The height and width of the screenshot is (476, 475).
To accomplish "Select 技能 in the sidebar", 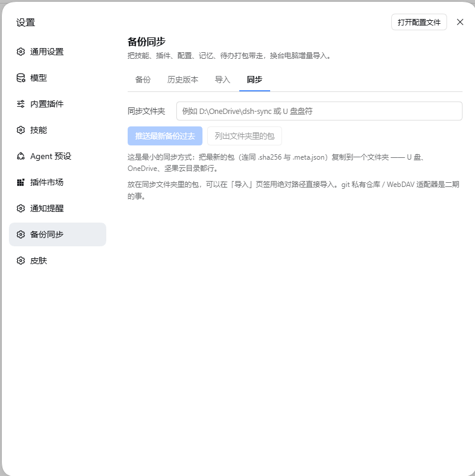I will click(58, 130).
